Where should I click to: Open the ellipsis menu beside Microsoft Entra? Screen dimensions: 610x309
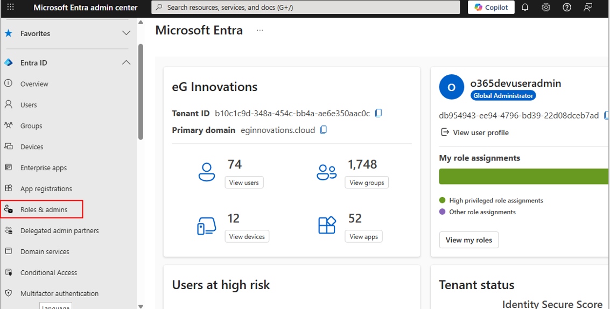260,31
